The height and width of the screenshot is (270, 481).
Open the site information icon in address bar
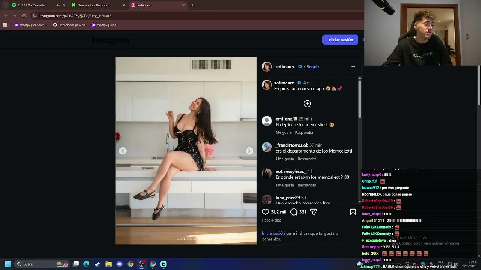(35, 16)
